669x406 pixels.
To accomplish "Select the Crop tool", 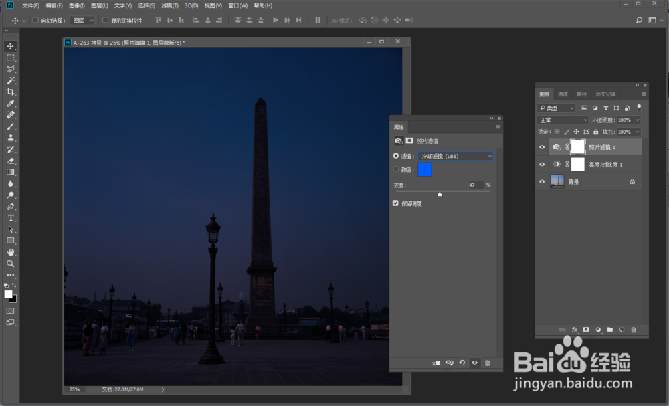I will point(11,92).
